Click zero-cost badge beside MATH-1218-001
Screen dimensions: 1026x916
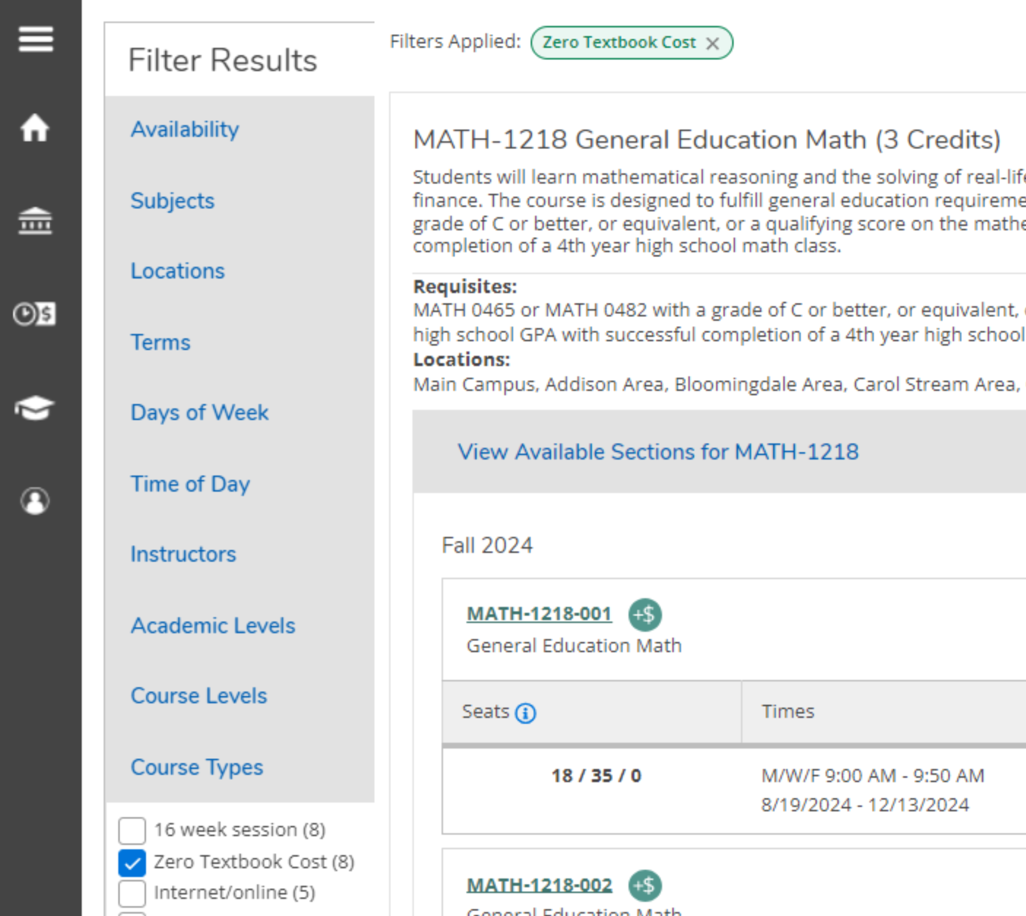tap(645, 615)
